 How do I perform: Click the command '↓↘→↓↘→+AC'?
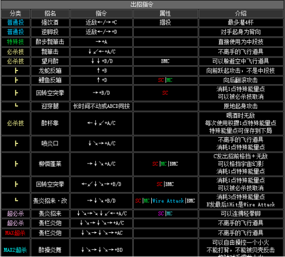point(102,233)
